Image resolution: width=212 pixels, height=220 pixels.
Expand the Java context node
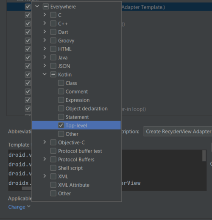pos(45,57)
